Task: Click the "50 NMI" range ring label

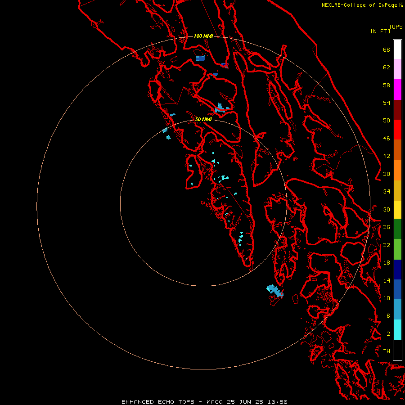Action: tap(203, 119)
